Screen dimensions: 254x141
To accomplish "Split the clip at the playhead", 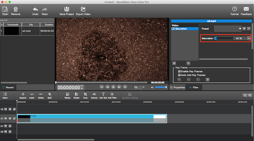I will (49, 96).
